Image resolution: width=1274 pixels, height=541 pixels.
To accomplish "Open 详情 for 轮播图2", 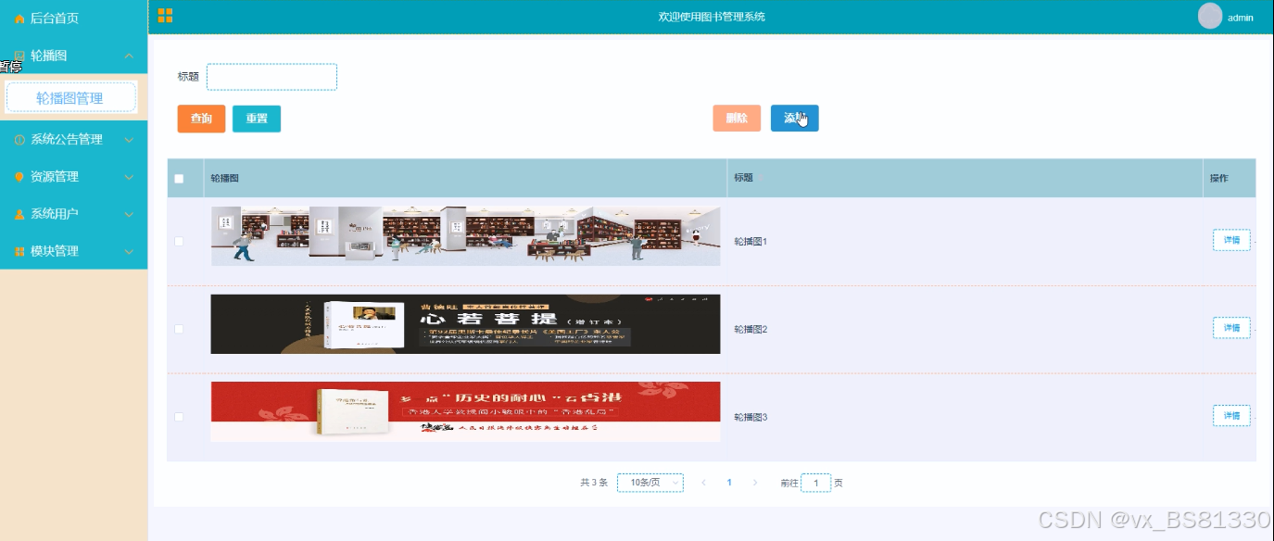I will (1231, 328).
